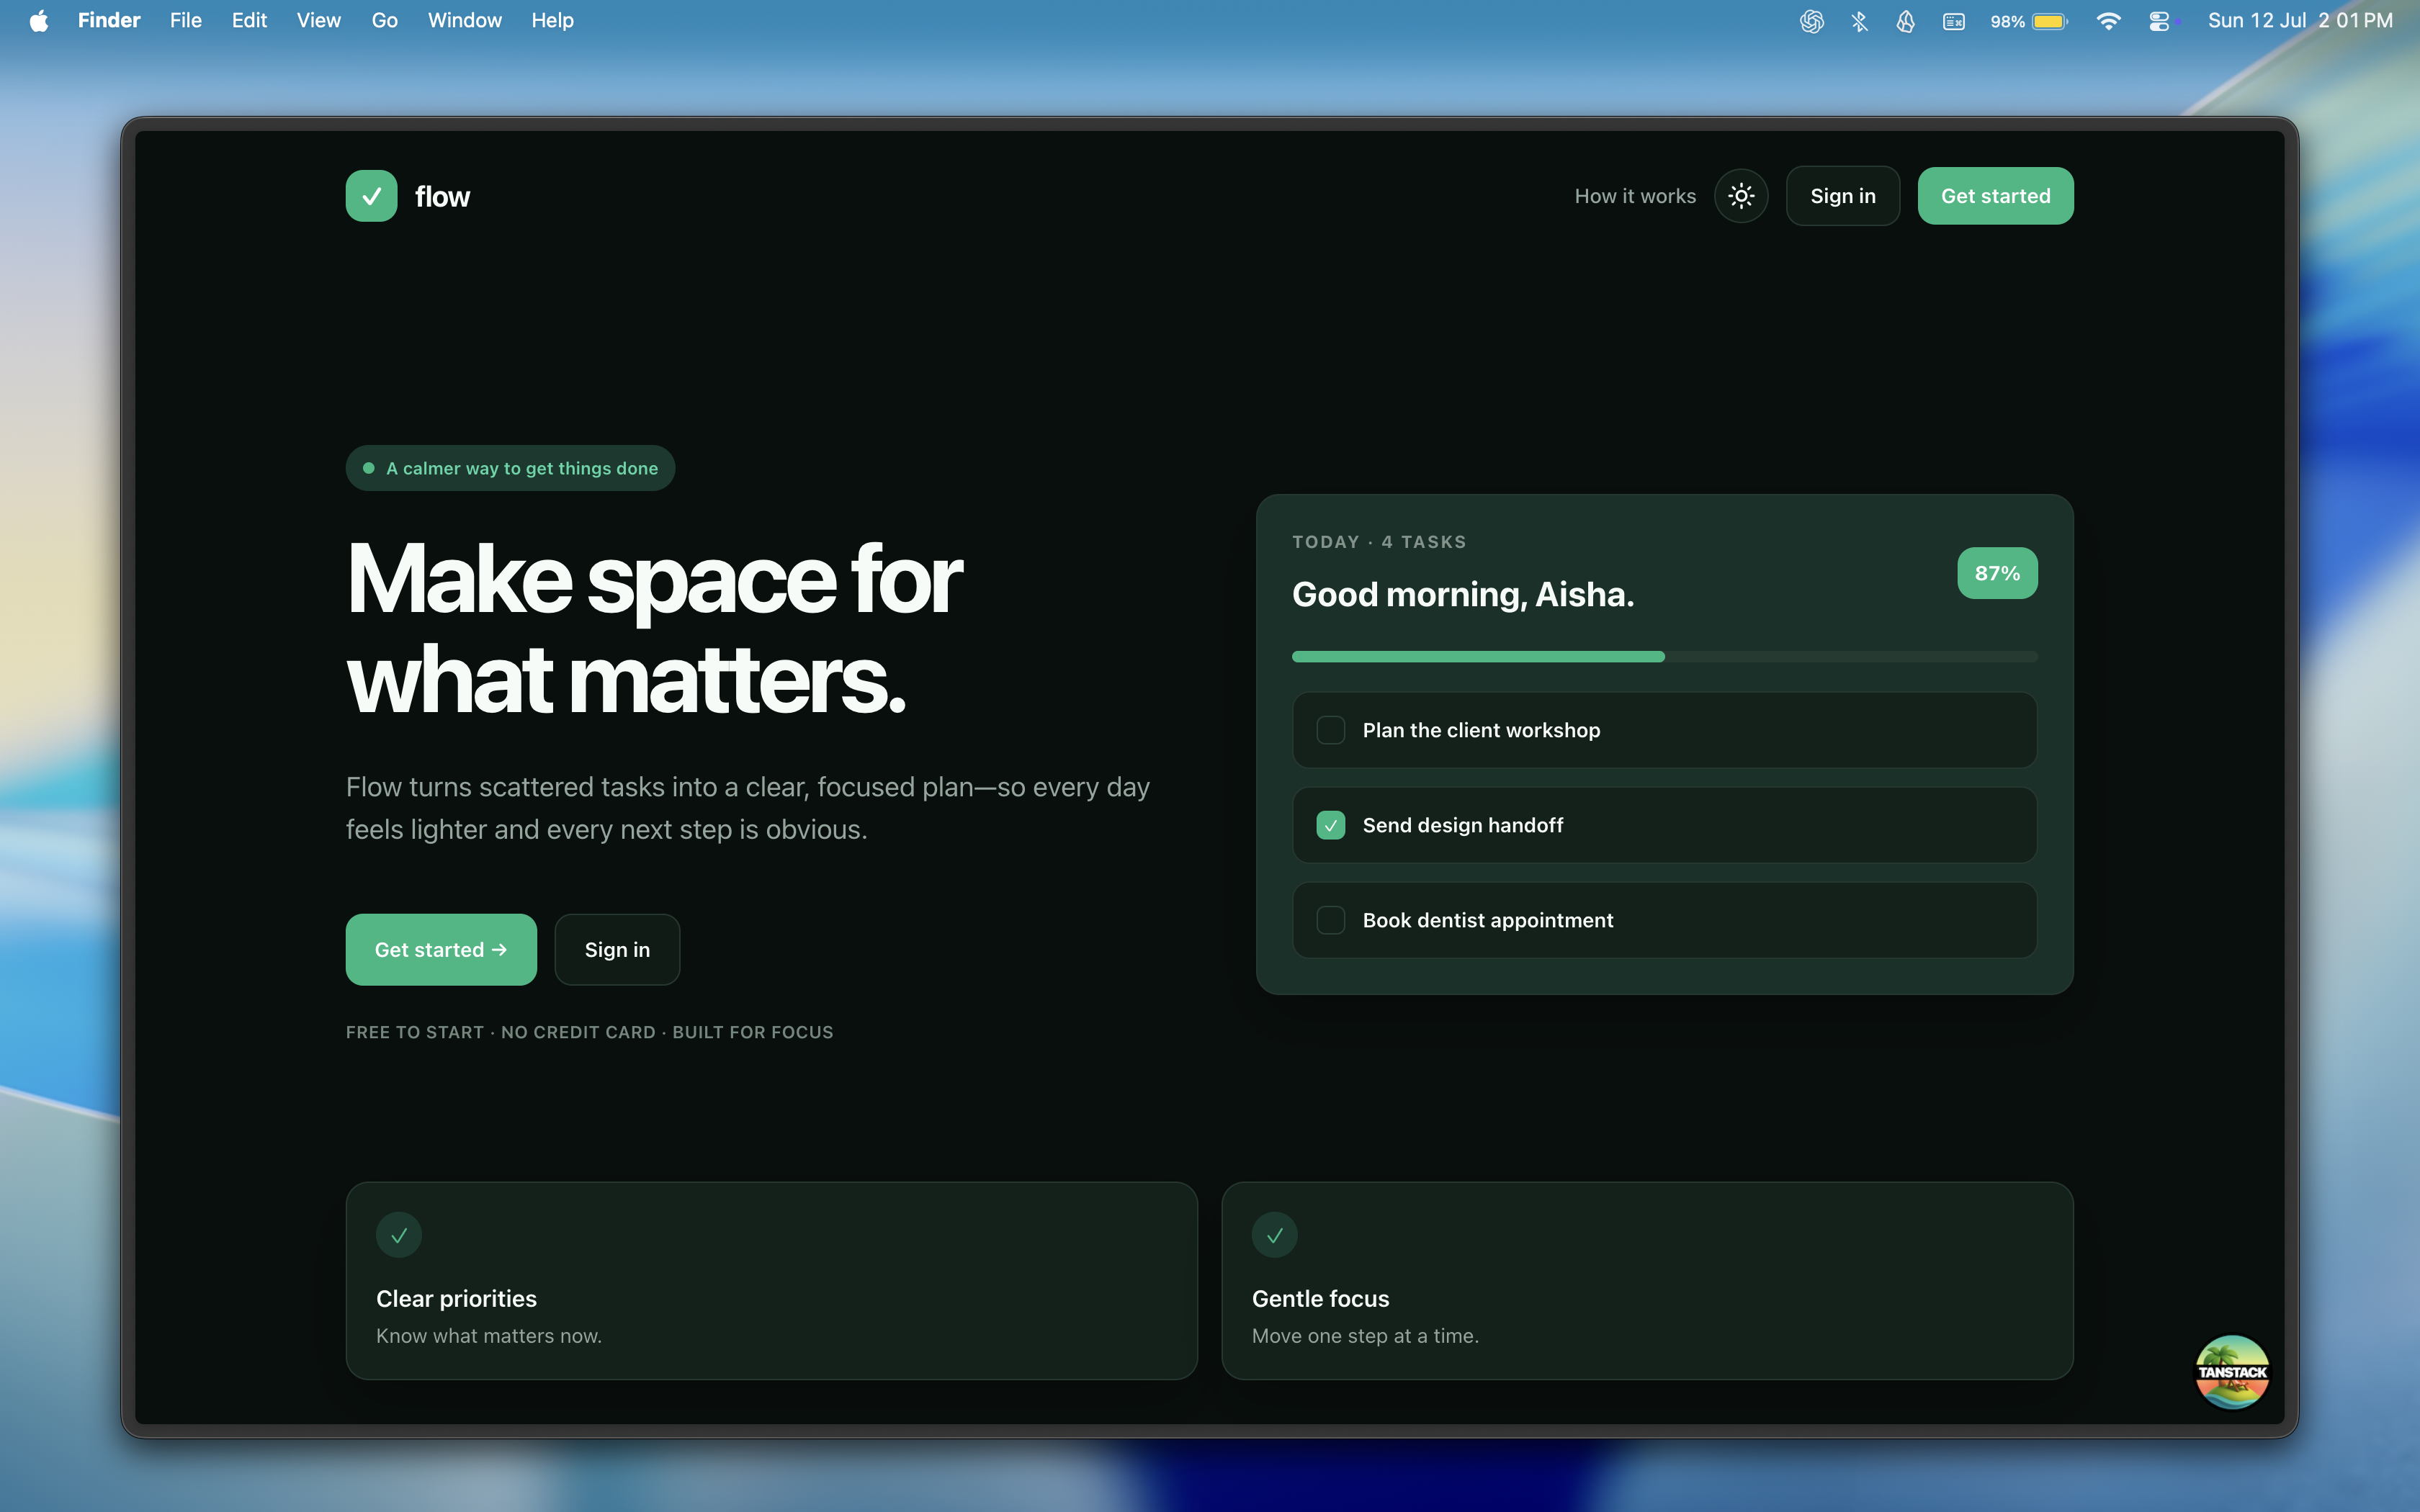The height and width of the screenshot is (1512, 2420).
Task: Click Know what matters now text
Action: coord(489,1336)
